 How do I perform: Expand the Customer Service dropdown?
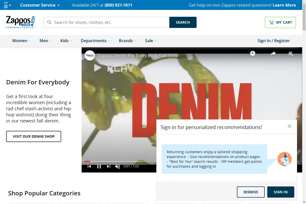(x=40, y=5)
